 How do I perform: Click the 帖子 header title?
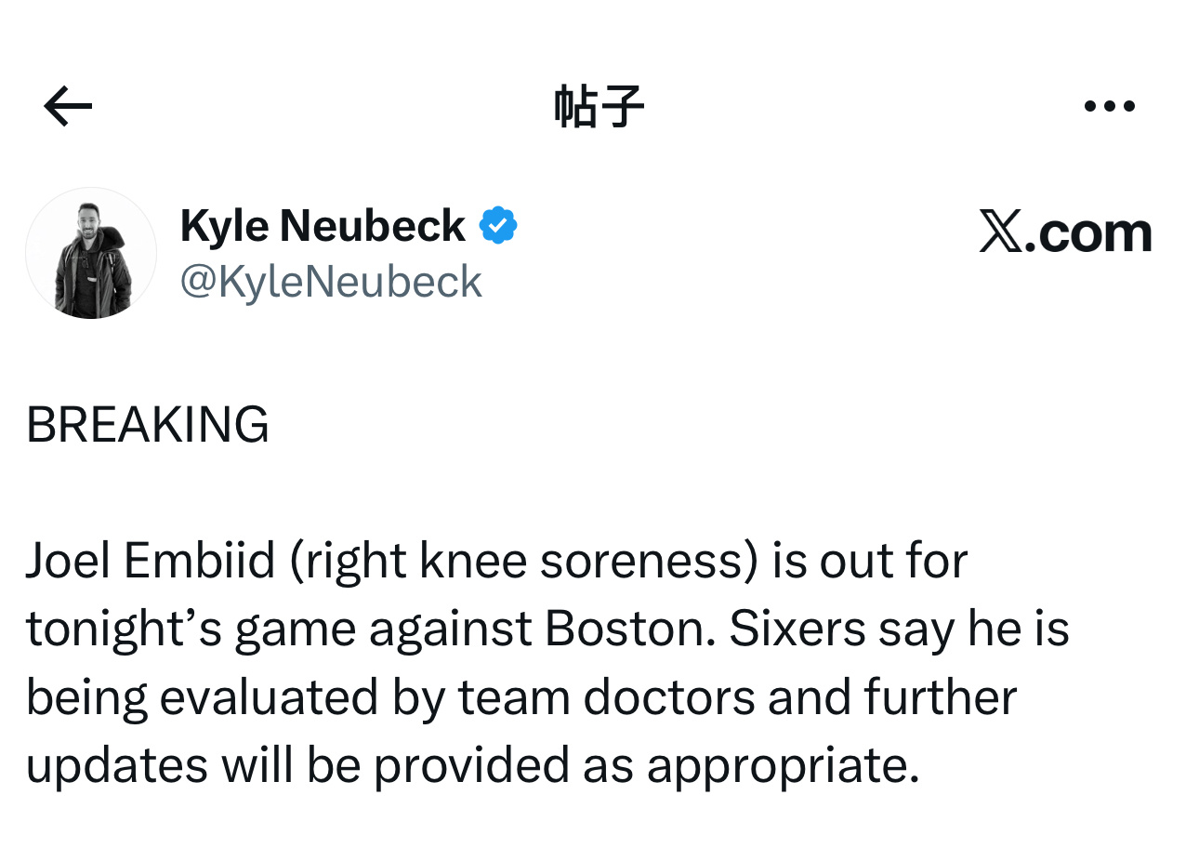pyautogui.click(x=599, y=107)
